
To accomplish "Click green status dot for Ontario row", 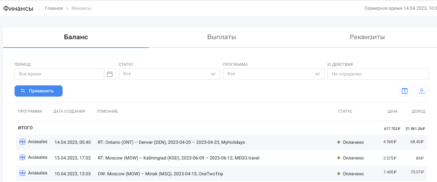I will 339,142.
